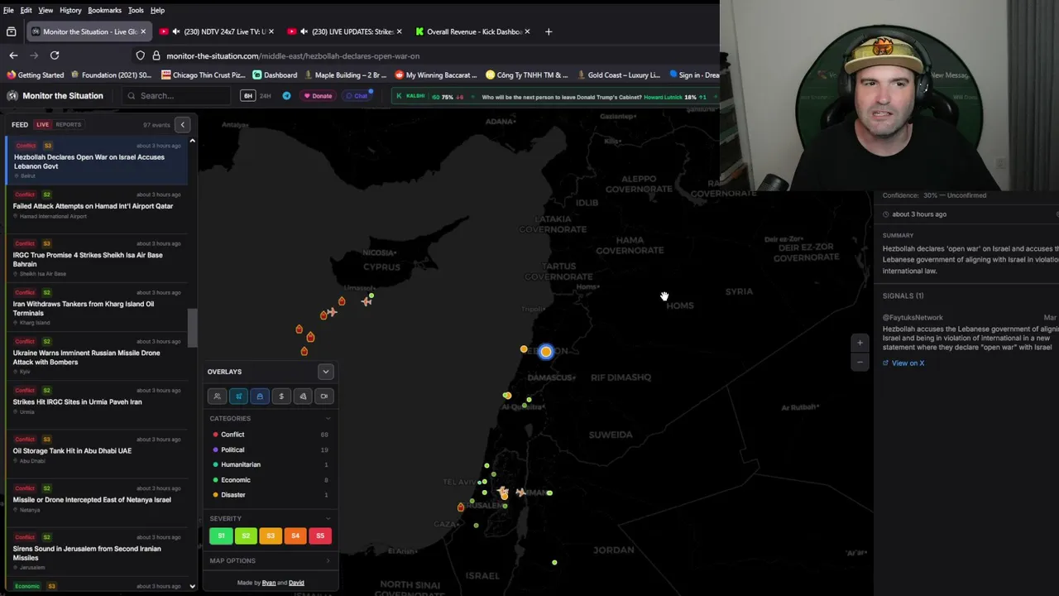The width and height of the screenshot is (1059, 596).
Task: Collapse the Overlays panel chevron
Action: [x=326, y=372]
